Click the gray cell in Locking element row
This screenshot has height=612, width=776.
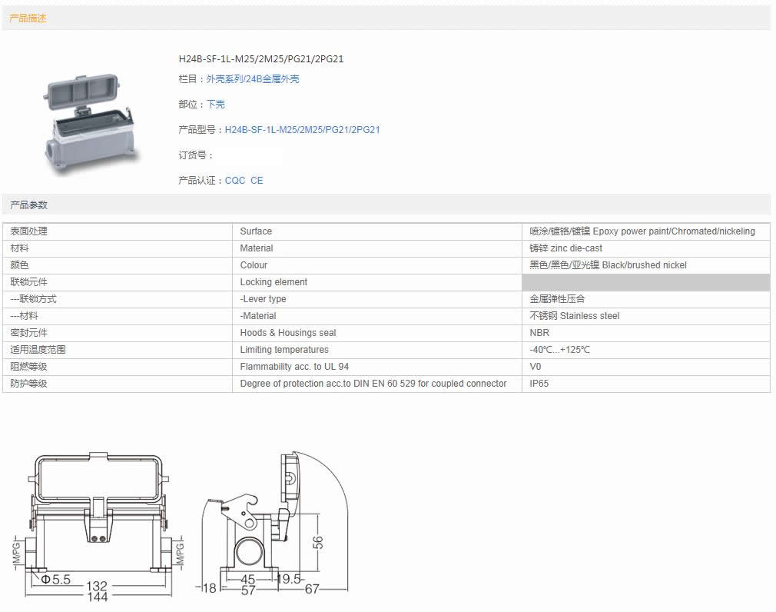click(x=645, y=282)
